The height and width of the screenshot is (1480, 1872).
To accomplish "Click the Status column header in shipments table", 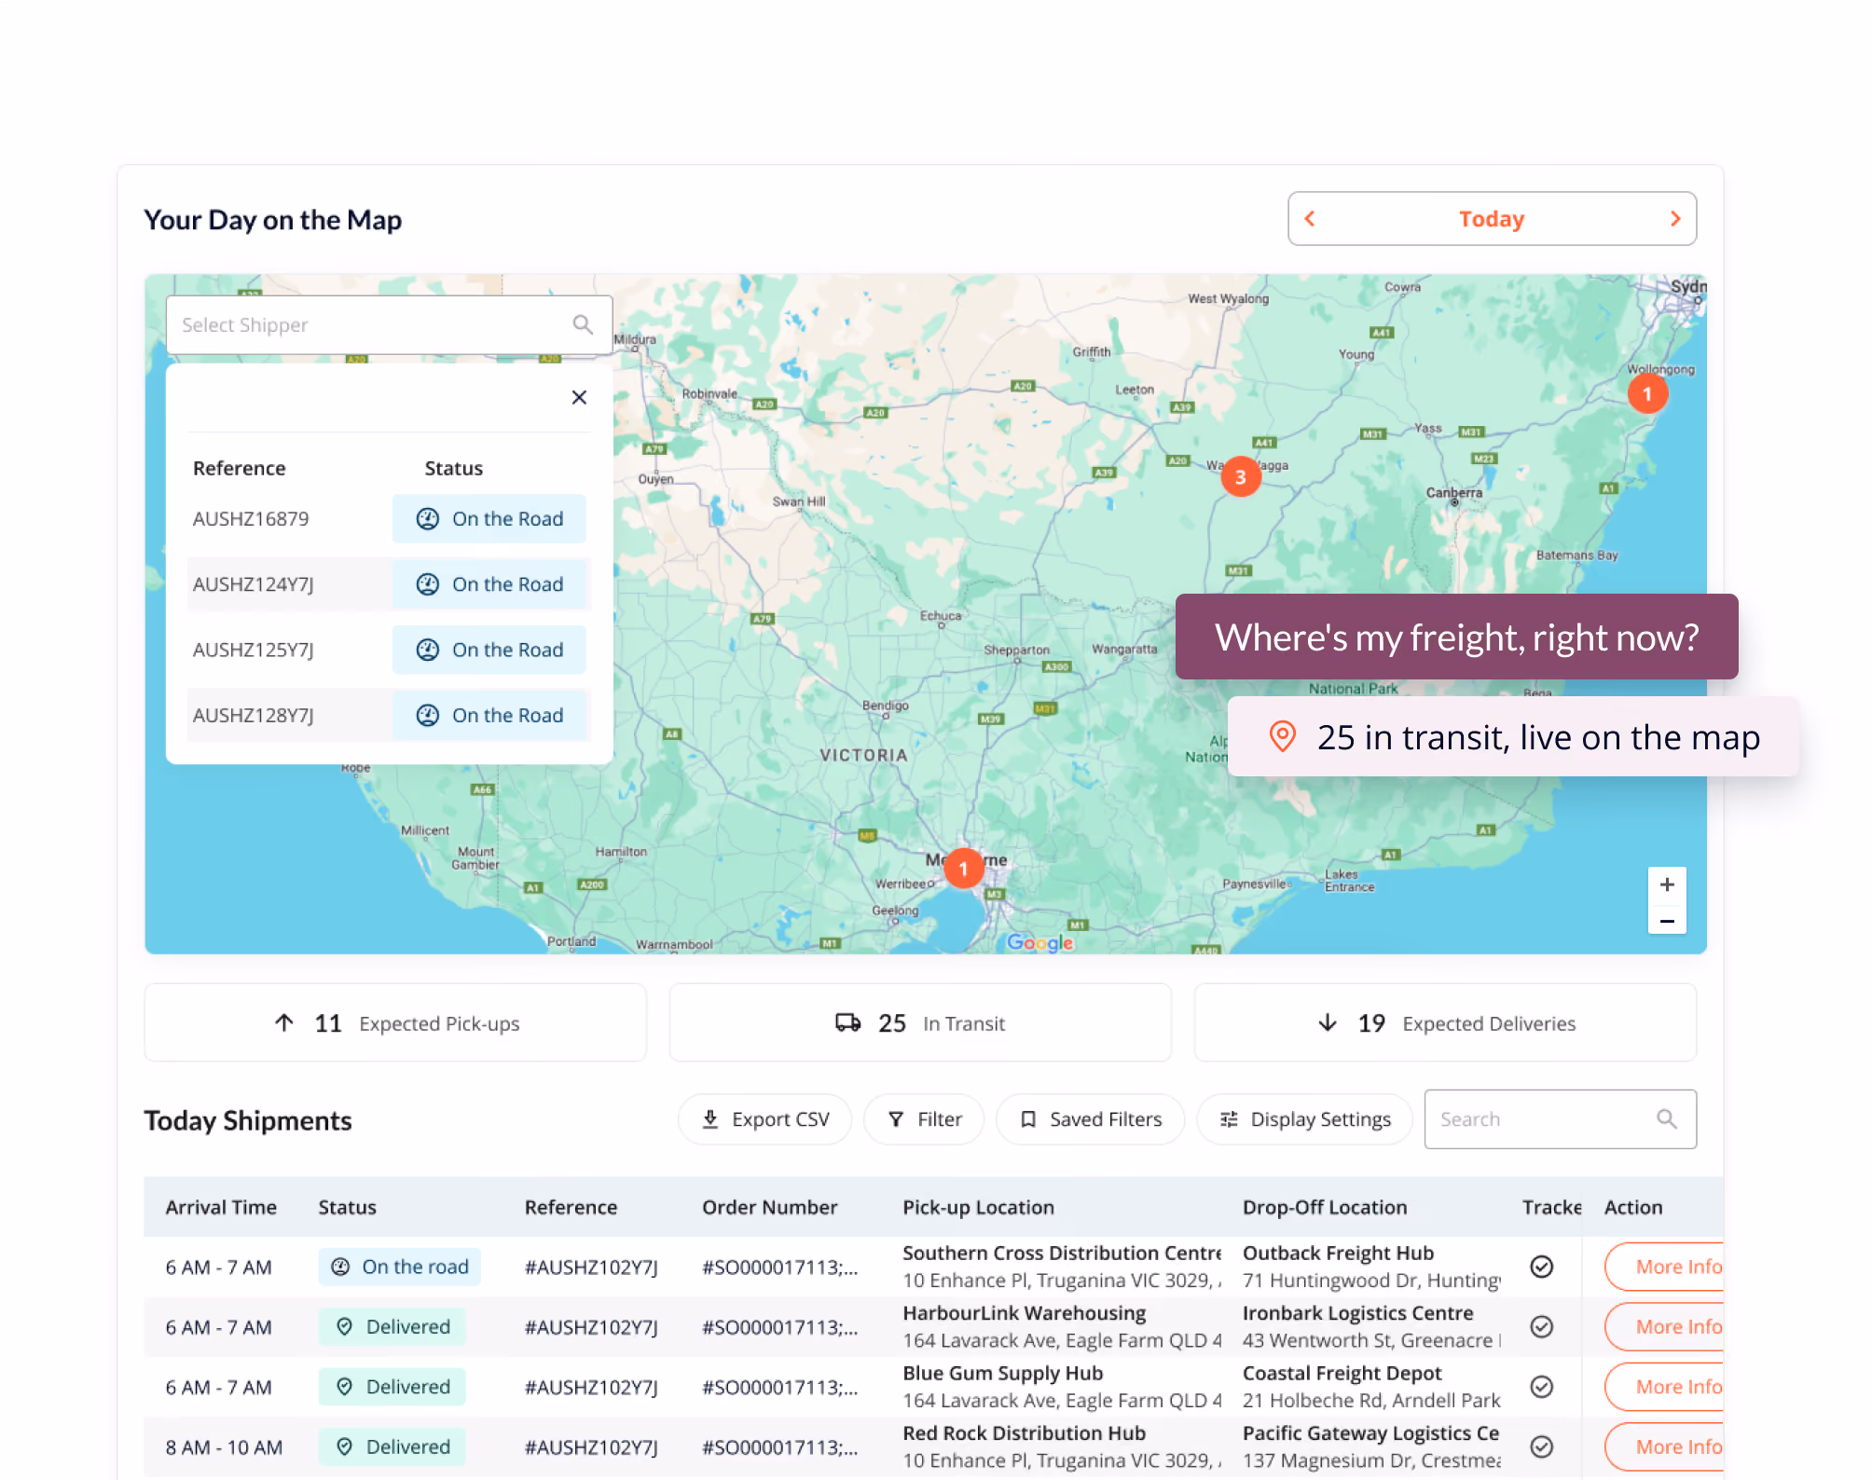I will (347, 1207).
